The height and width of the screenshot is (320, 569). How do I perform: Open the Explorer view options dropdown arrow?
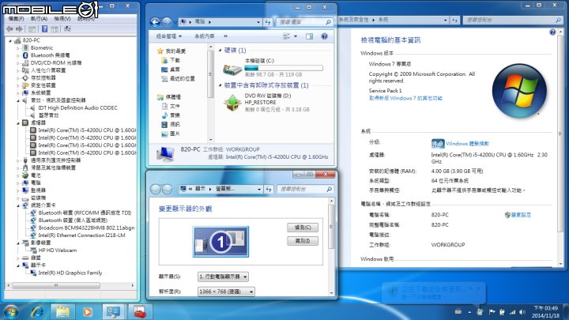[x=296, y=36]
